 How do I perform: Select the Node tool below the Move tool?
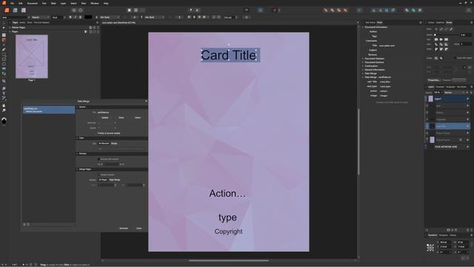(x=4, y=27)
